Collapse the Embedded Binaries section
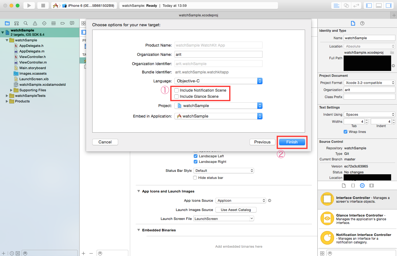This screenshot has height=256, width=397. tap(139, 230)
